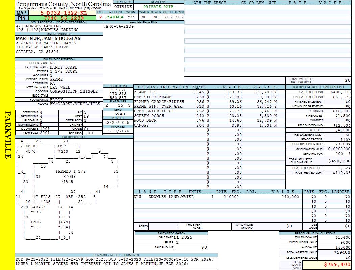Click the remarks text about Laura L Martin
The width and height of the screenshot is (355, 270).
102,264
